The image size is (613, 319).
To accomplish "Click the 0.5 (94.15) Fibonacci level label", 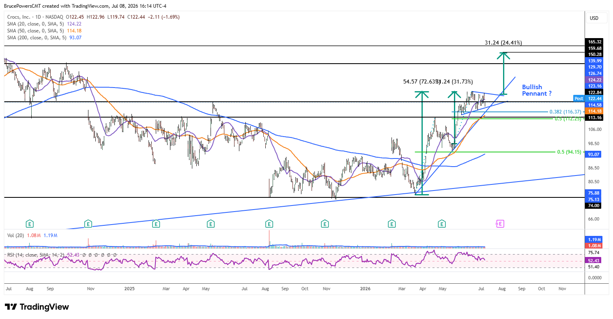I will [x=570, y=152].
